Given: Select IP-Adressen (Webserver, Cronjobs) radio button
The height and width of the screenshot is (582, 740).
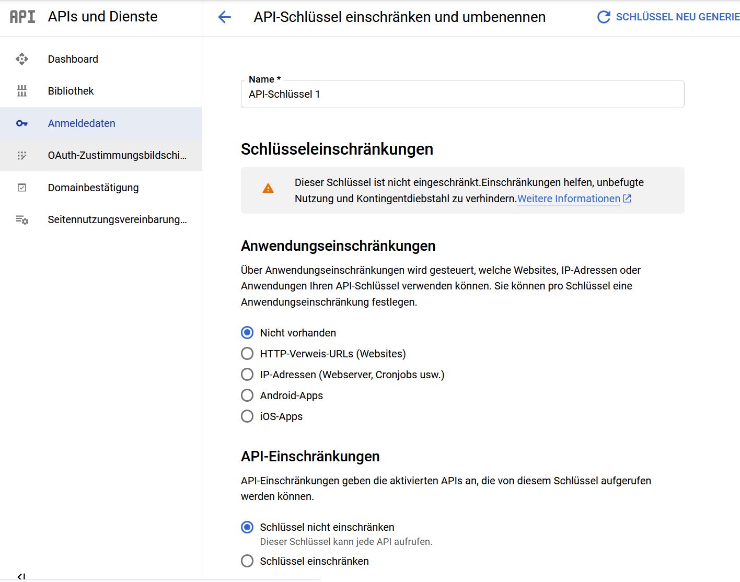Looking at the screenshot, I should point(247,375).
